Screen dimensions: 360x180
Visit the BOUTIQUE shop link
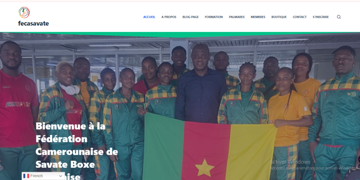pos(279,17)
